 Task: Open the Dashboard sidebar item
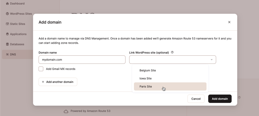click(15, 3)
